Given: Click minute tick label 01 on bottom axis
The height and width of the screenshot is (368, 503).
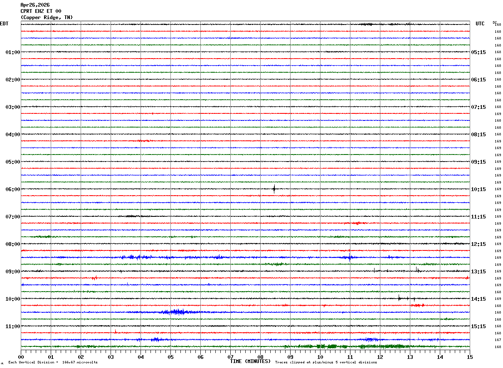Looking at the screenshot, I should (x=51, y=357).
